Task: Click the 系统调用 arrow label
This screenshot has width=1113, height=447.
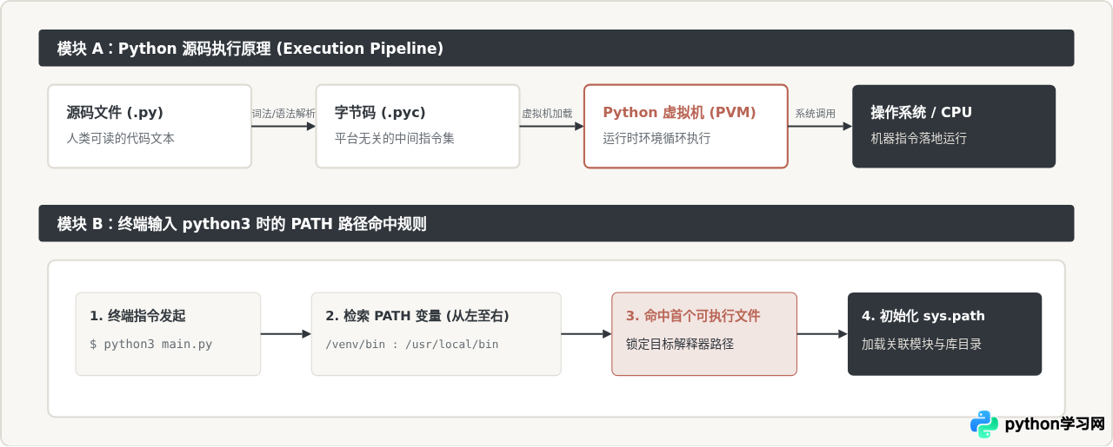Action: (x=815, y=114)
